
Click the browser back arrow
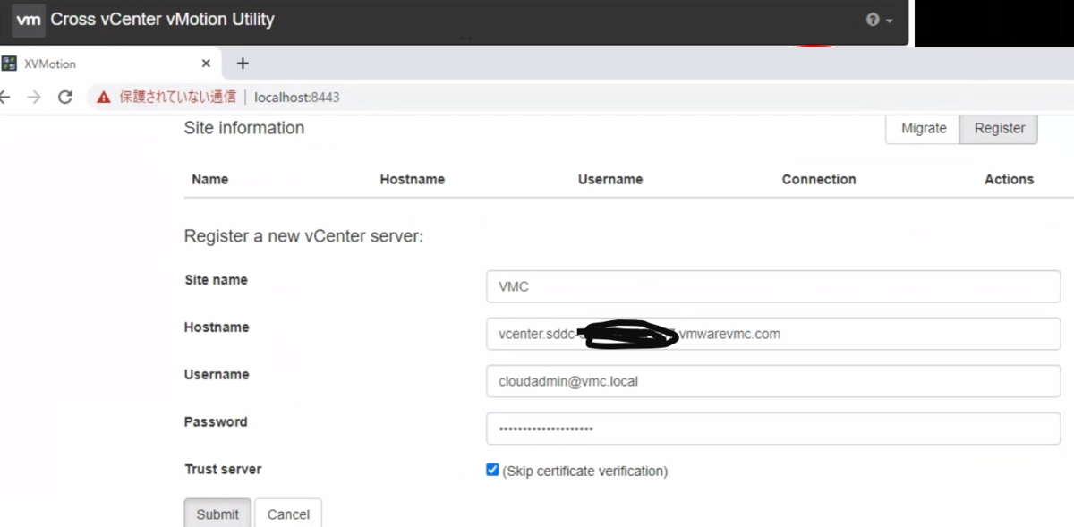[4, 97]
